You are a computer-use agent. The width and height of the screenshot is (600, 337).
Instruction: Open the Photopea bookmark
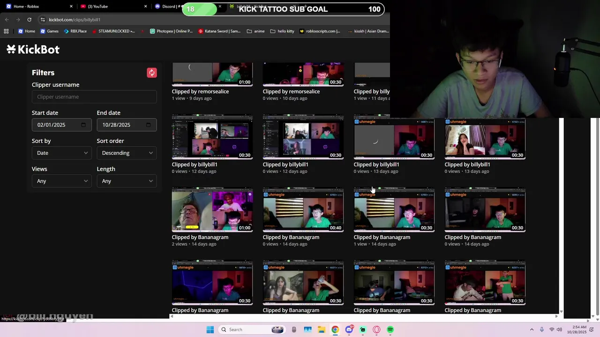[171, 31]
